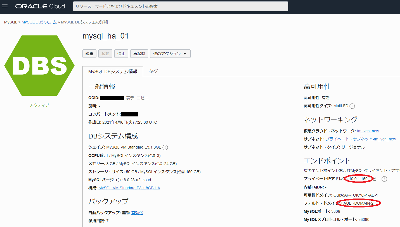Click 有効化 link for automatic backup
This screenshot has width=400, height=227.
tap(137, 213)
